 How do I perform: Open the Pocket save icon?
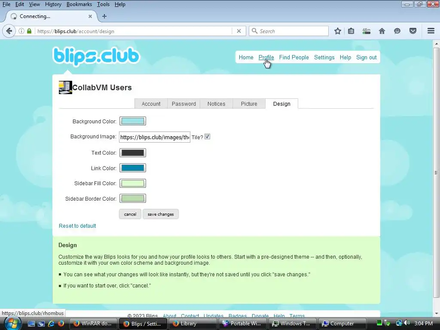pyautogui.click(x=412, y=31)
